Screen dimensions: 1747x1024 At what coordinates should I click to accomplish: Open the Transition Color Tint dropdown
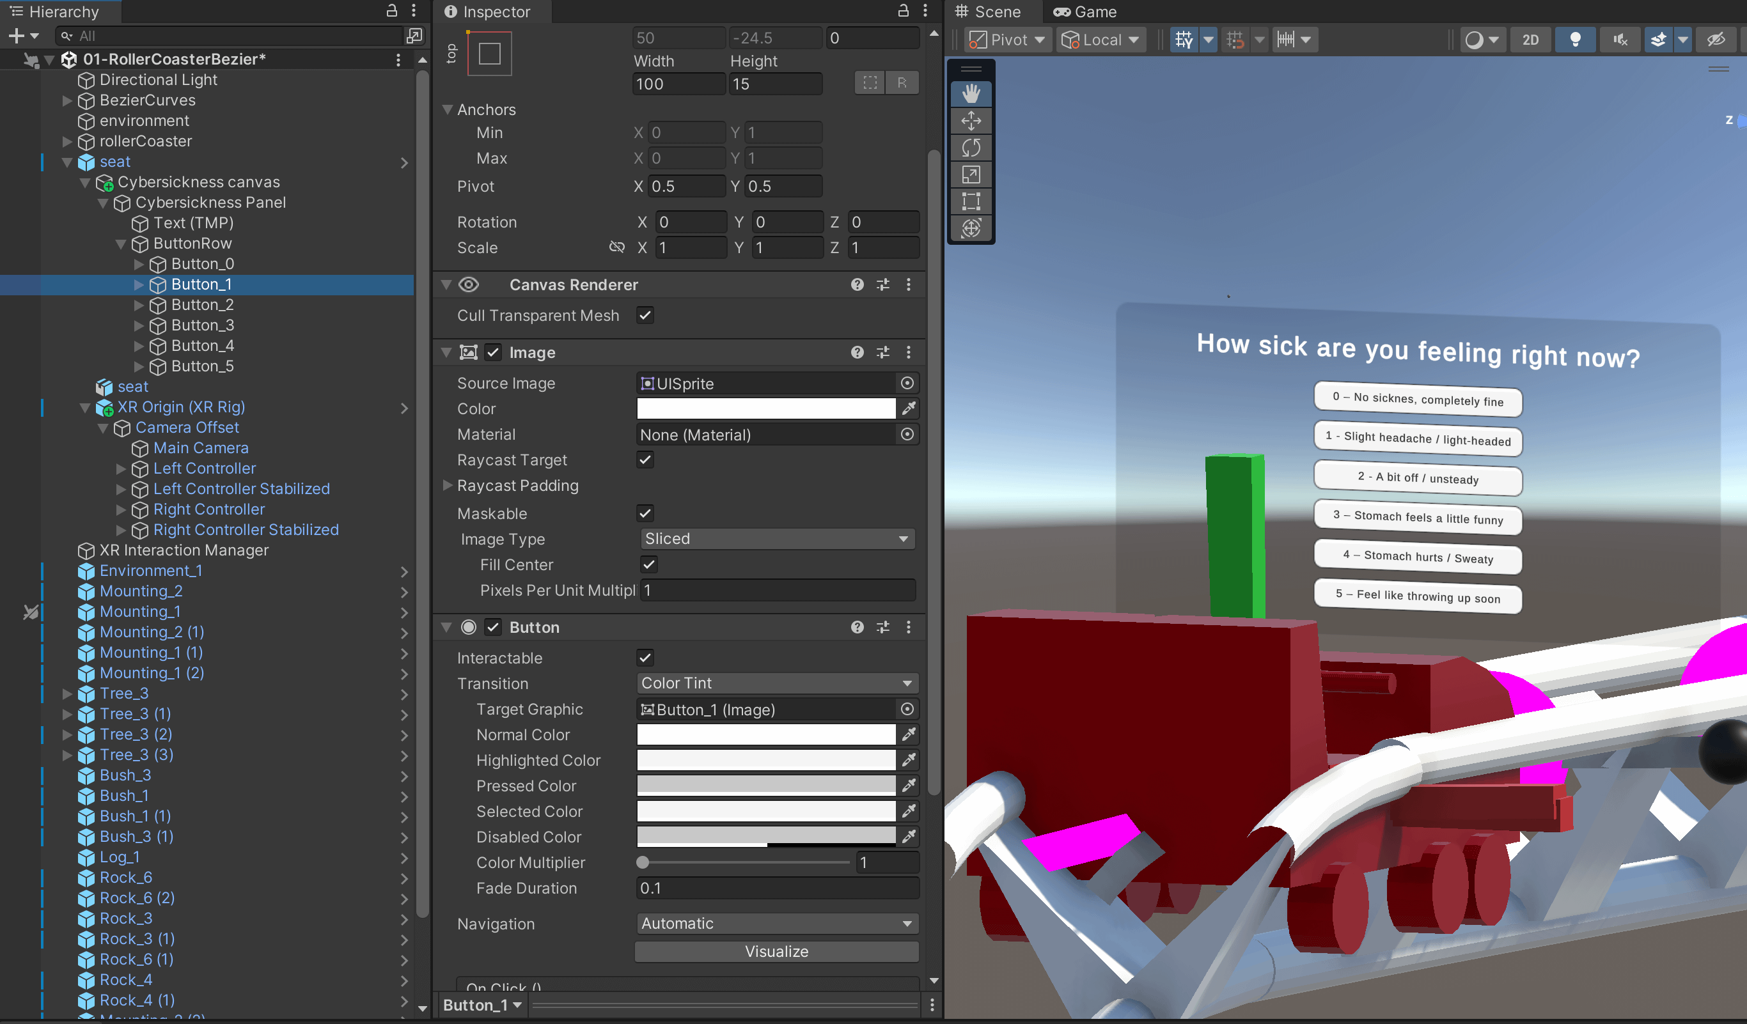tap(776, 683)
